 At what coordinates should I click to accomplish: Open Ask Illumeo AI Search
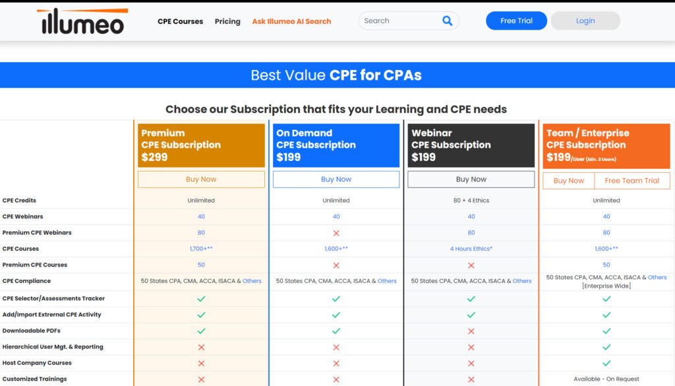(291, 21)
